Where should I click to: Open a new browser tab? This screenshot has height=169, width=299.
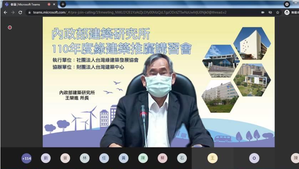tap(63, 4)
